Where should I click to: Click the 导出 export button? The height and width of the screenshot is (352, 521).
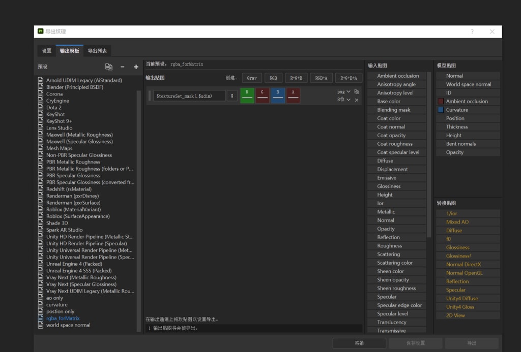click(472, 343)
